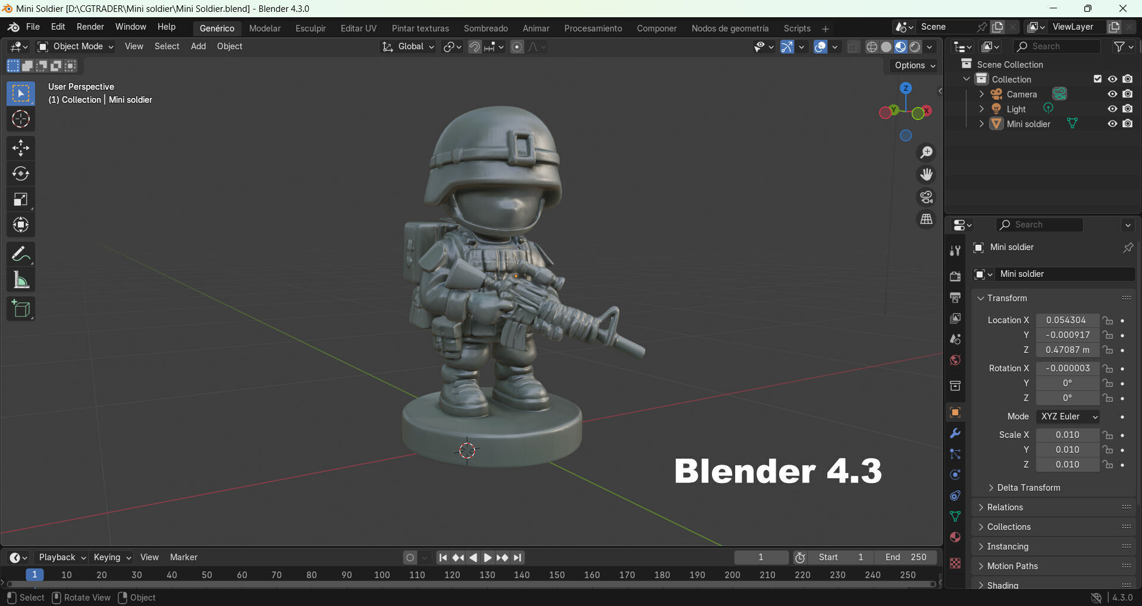The width and height of the screenshot is (1142, 606).
Task: Select the Measure tool
Action: tap(21, 280)
